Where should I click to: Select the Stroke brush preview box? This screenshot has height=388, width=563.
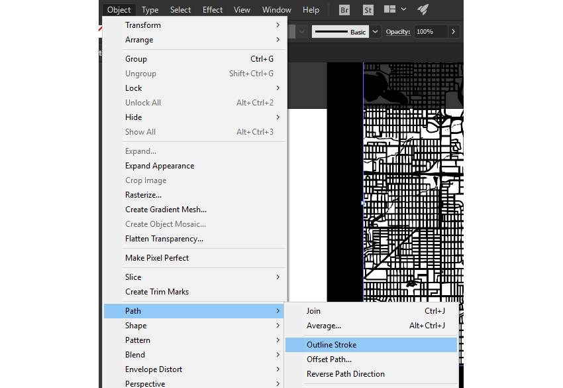click(340, 32)
